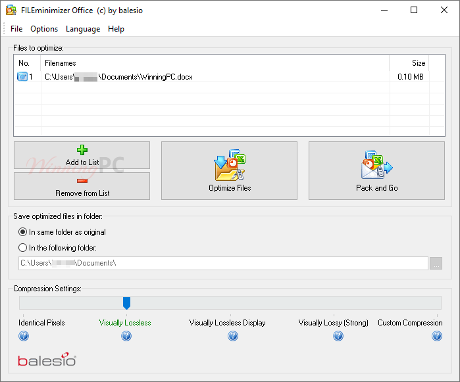Click the Word document icon in row 1
The height and width of the screenshot is (382, 460).
click(x=22, y=77)
